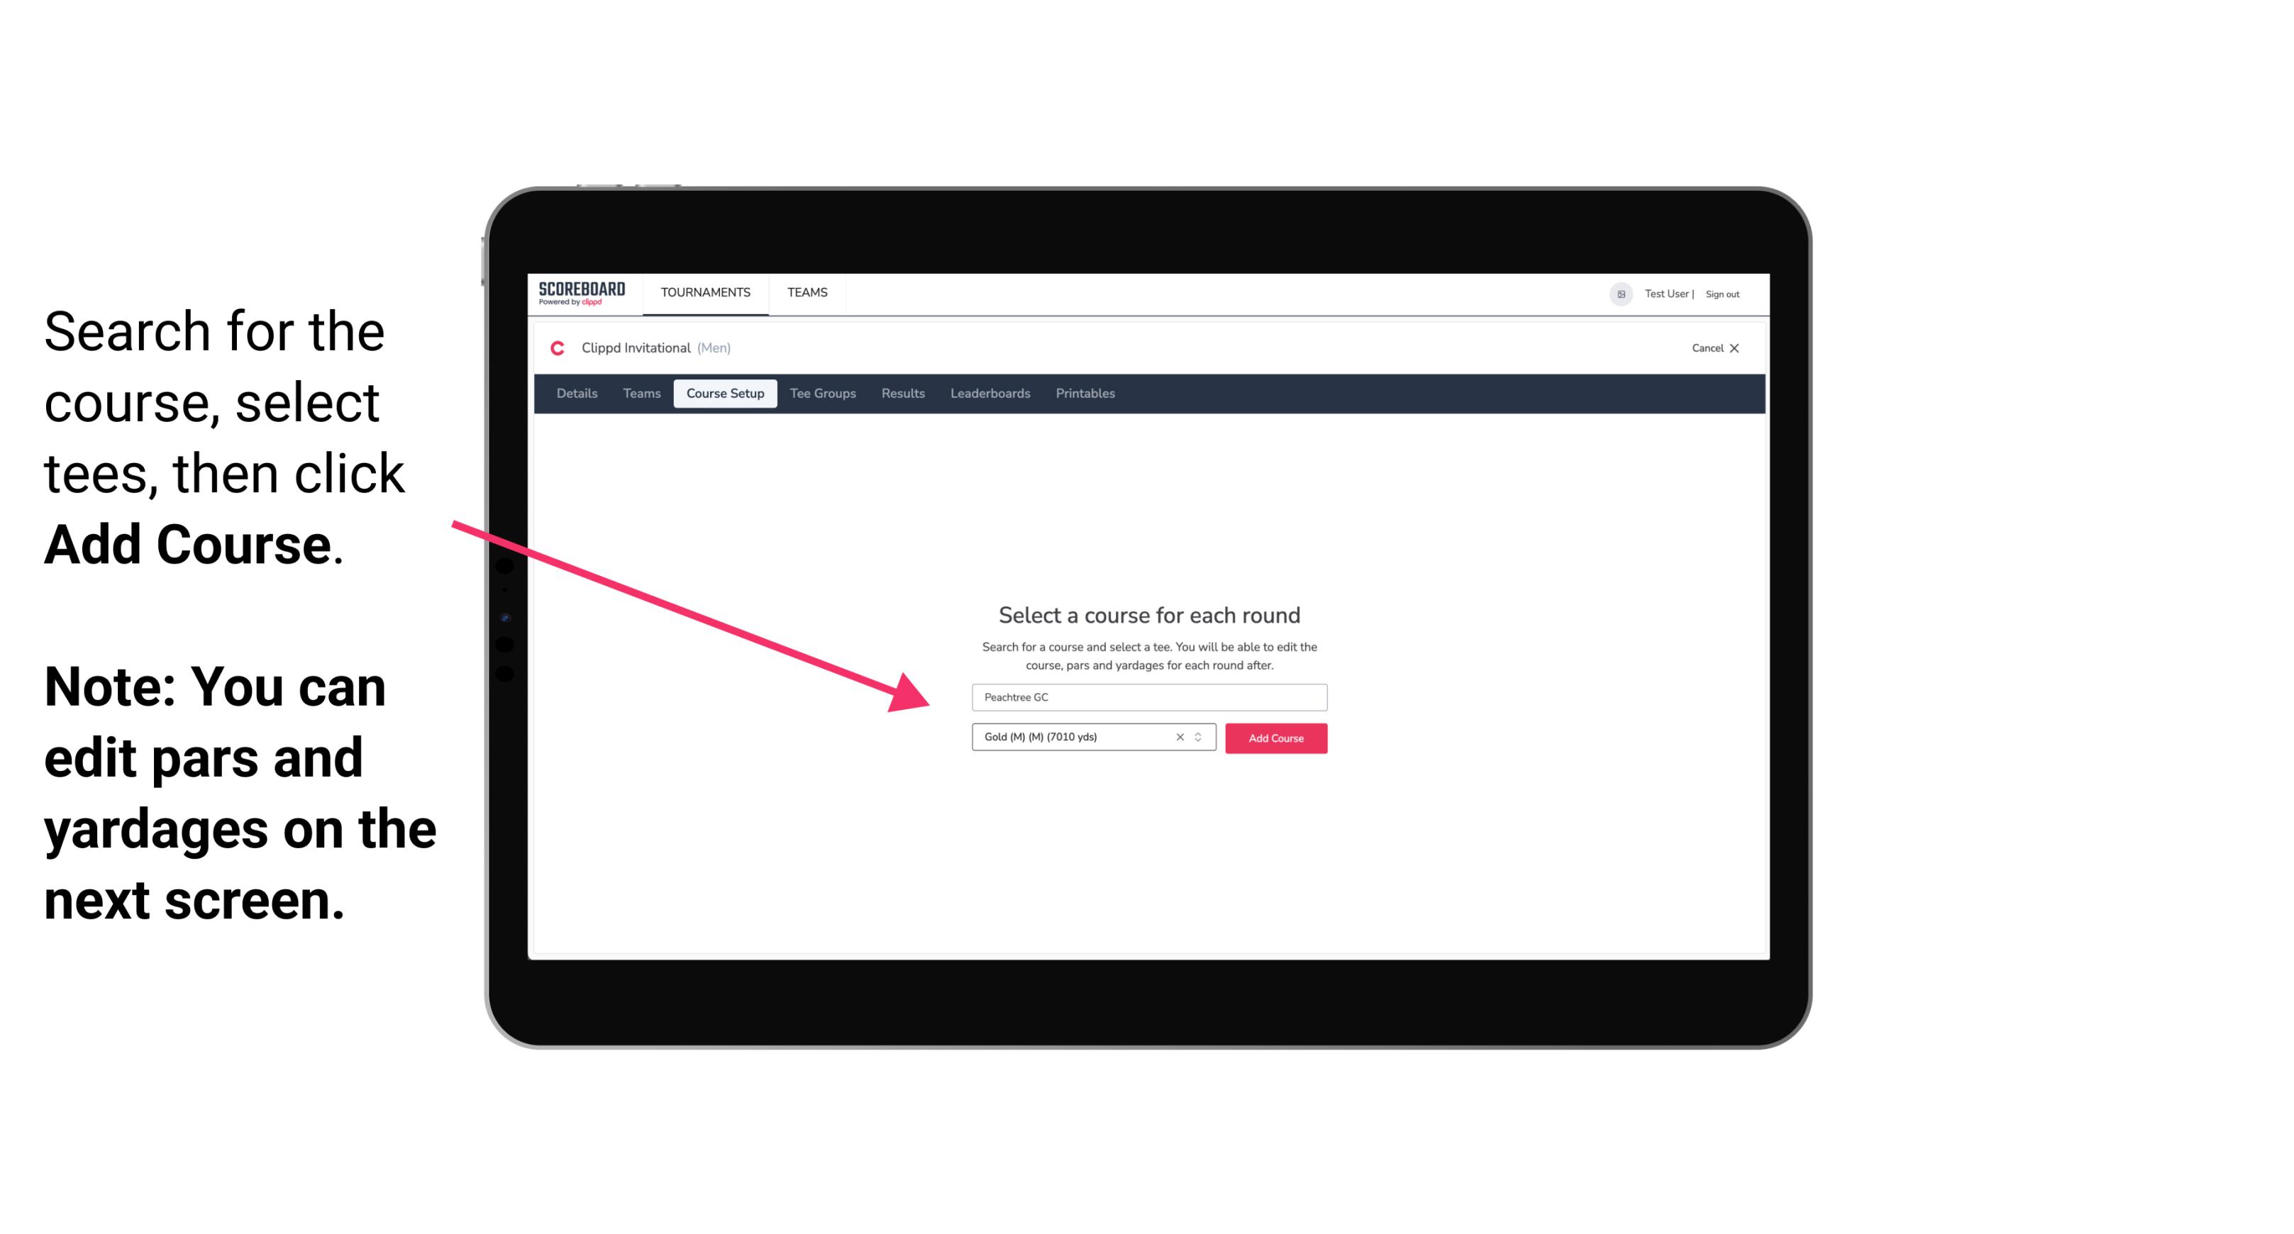
Task: Click the Peachtree GC search field
Action: [1148, 694]
